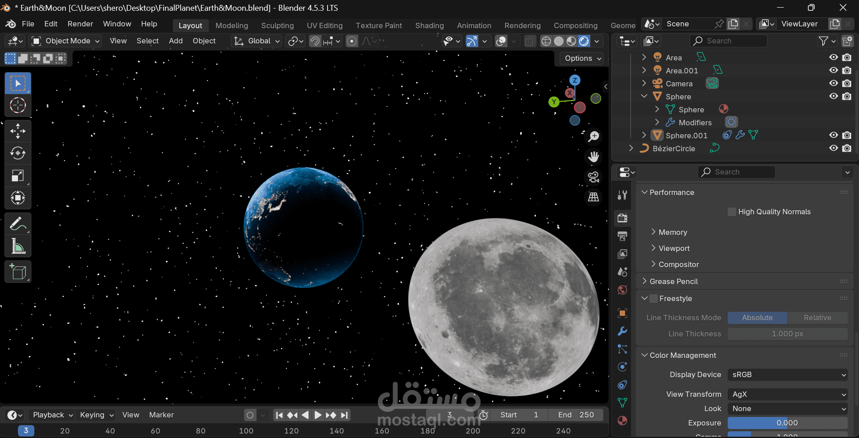Open the Object properties tab
The image size is (859, 438).
pyautogui.click(x=622, y=313)
